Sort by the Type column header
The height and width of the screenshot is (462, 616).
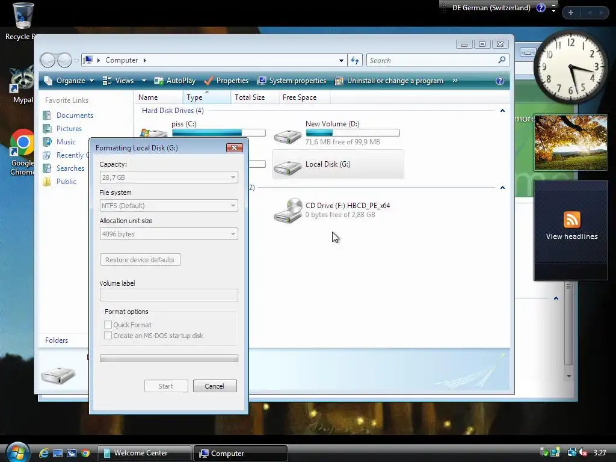[207, 97]
